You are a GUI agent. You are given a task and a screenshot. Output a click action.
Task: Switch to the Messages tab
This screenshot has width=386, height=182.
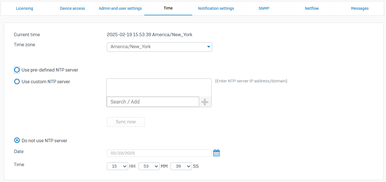[x=360, y=9]
